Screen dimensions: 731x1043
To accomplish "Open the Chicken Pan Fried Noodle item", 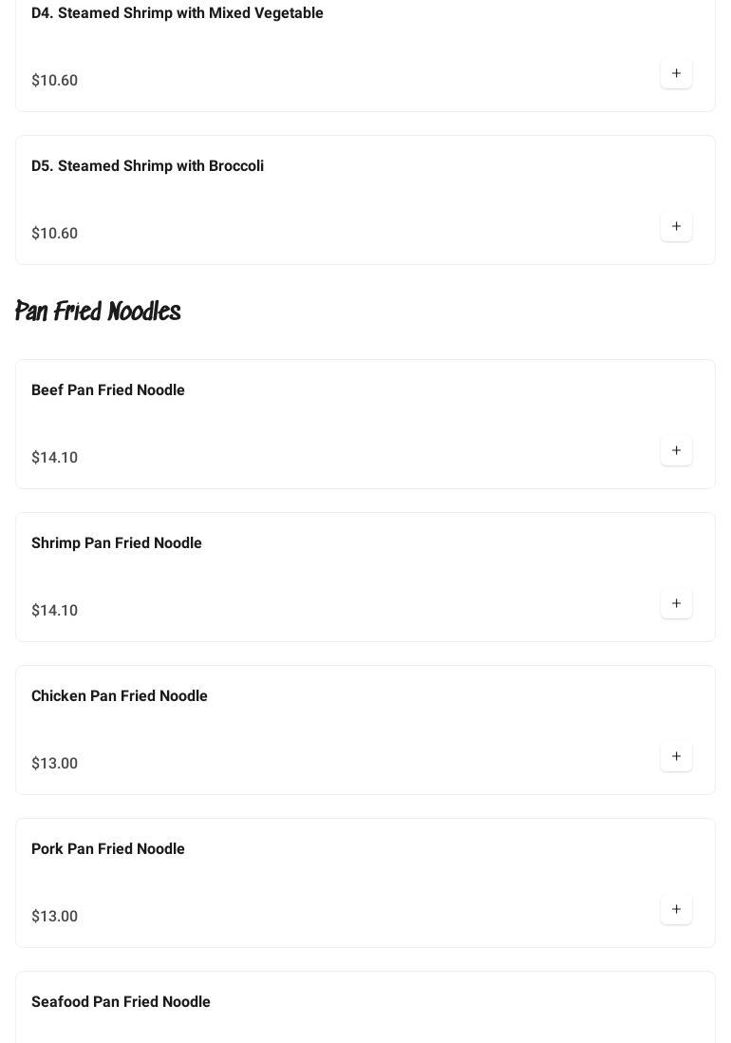I will 120,696.
